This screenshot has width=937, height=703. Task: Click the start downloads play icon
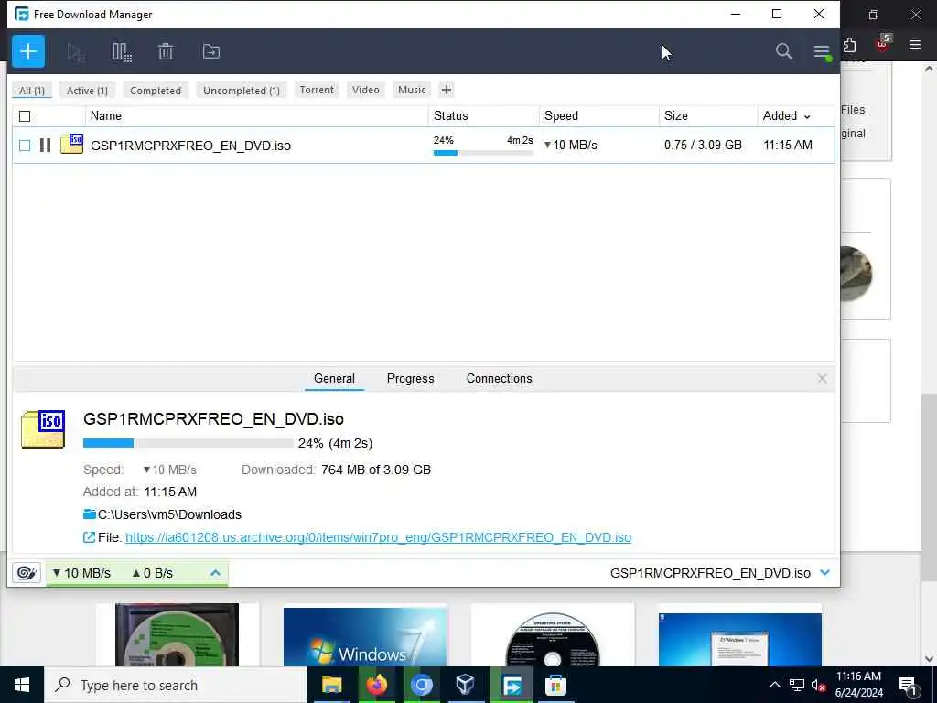76,52
